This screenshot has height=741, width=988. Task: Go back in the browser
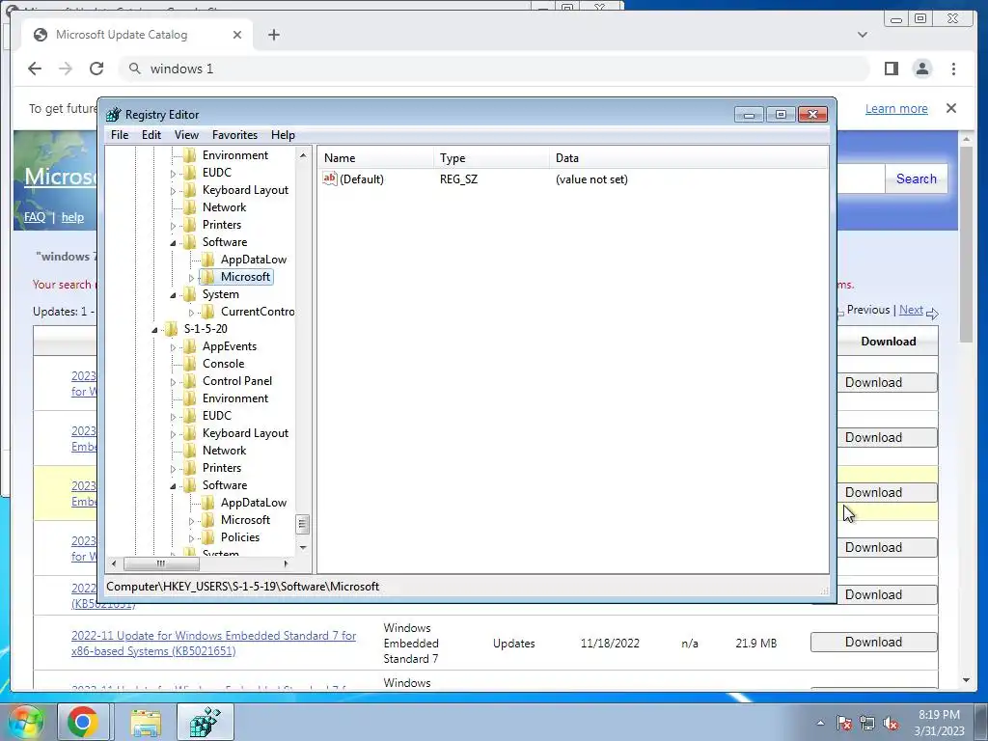[x=35, y=69]
